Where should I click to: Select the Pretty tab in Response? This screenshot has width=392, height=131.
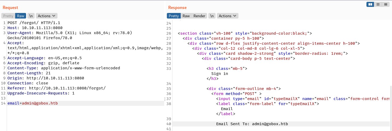[174, 16]
